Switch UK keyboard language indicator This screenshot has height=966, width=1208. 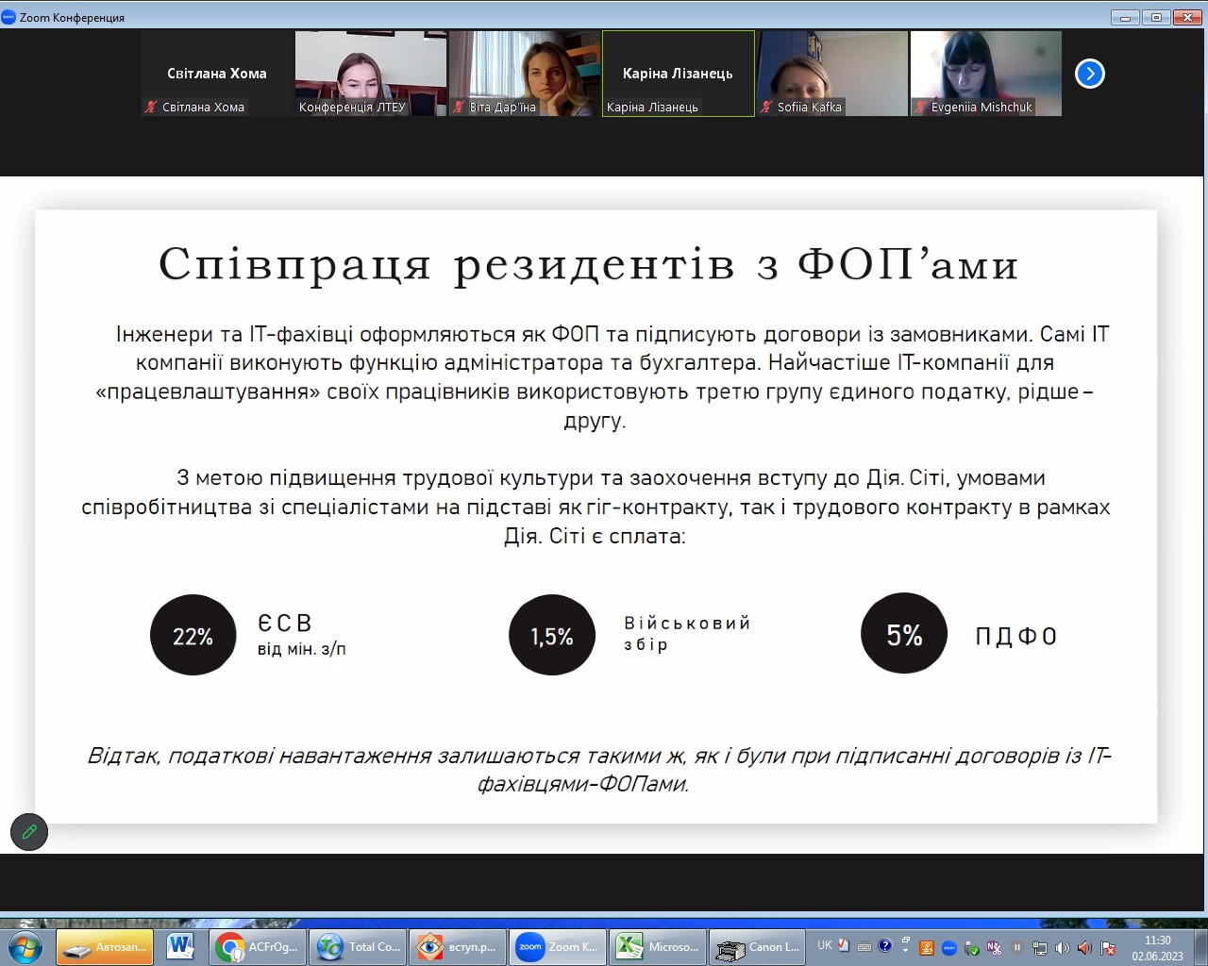tap(825, 945)
